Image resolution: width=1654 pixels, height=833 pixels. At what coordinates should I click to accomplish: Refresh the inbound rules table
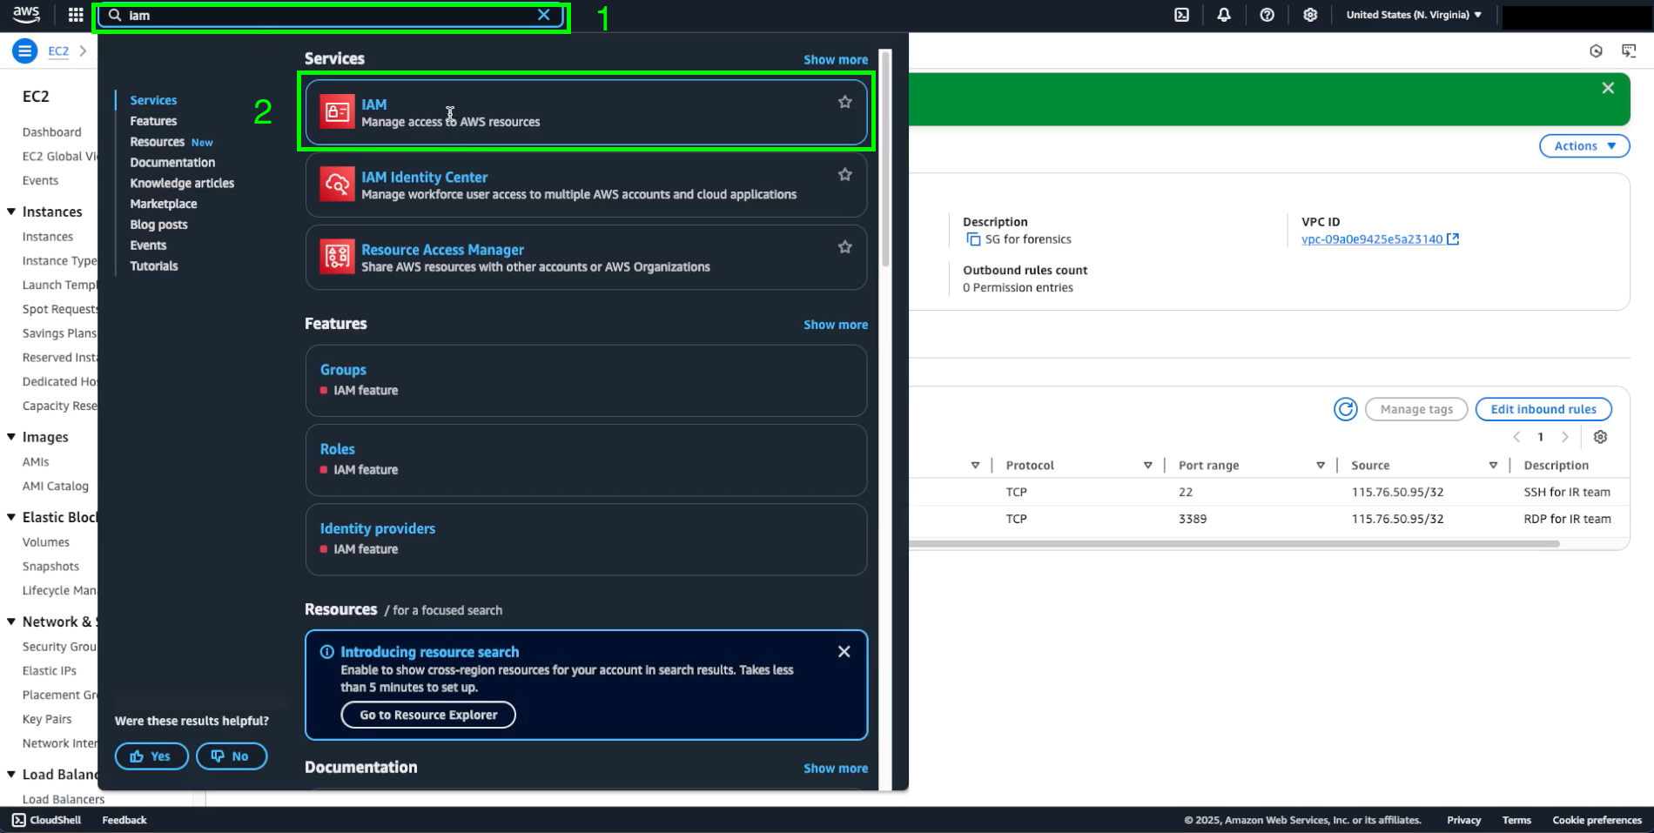coord(1346,409)
